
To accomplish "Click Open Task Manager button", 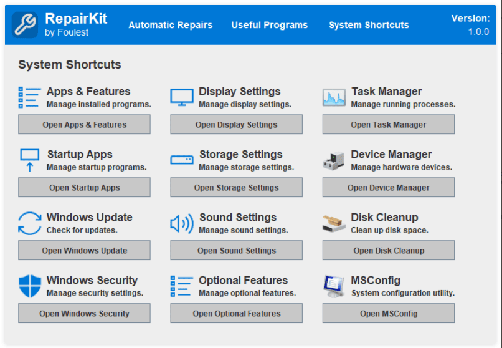I will [389, 124].
